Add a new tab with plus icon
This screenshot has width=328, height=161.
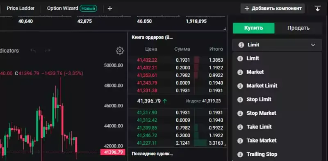click(110, 8)
